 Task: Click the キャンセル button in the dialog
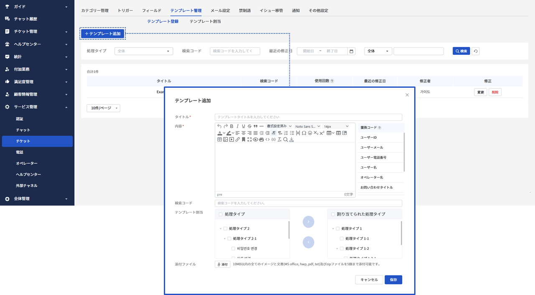(369, 280)
